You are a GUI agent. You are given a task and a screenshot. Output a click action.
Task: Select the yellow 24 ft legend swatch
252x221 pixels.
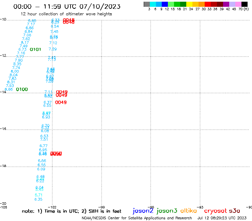point(189,4)
